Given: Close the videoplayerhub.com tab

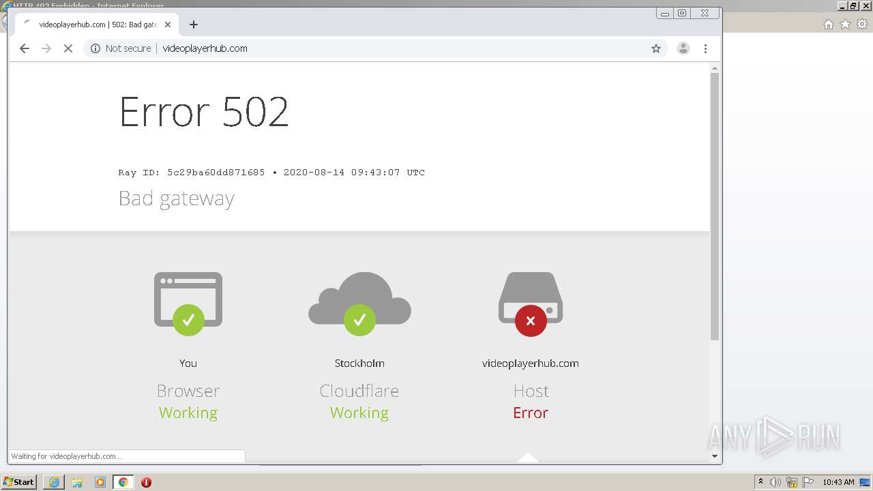Looking at the screenshot, I should coord(168,25).
